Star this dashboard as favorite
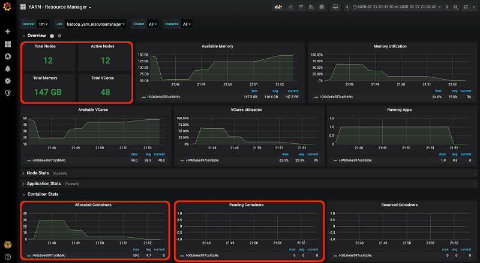 pyautogui.click(x=291, y=7)
